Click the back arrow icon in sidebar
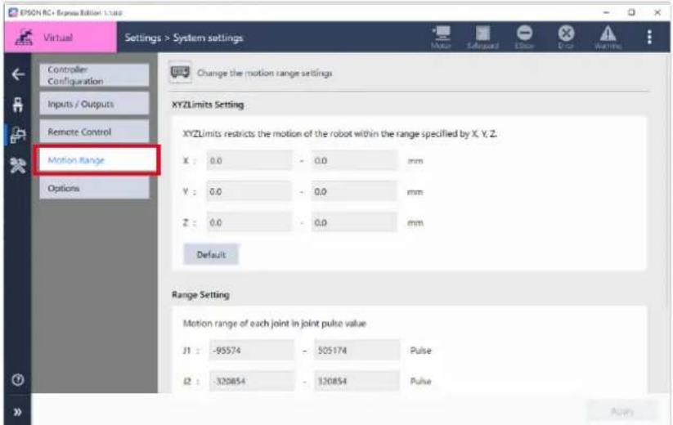The width and height of the screenshot is (673, 425). [x=18, y=74]
